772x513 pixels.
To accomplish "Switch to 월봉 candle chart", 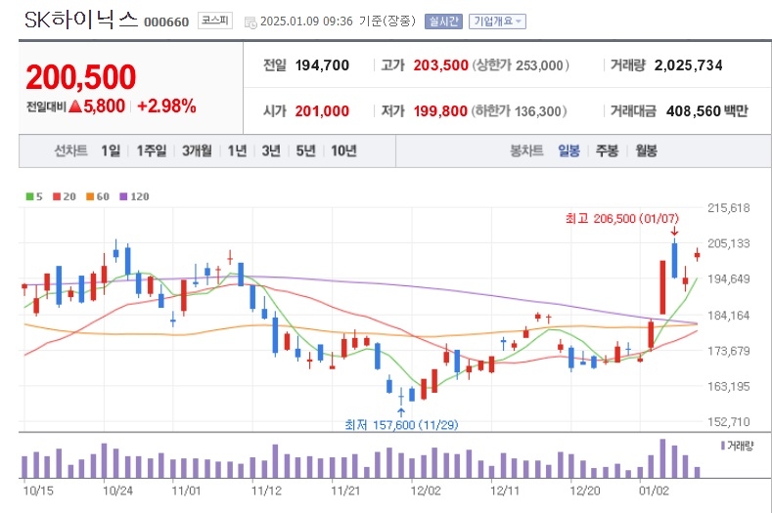I will (x=646, y=150).
